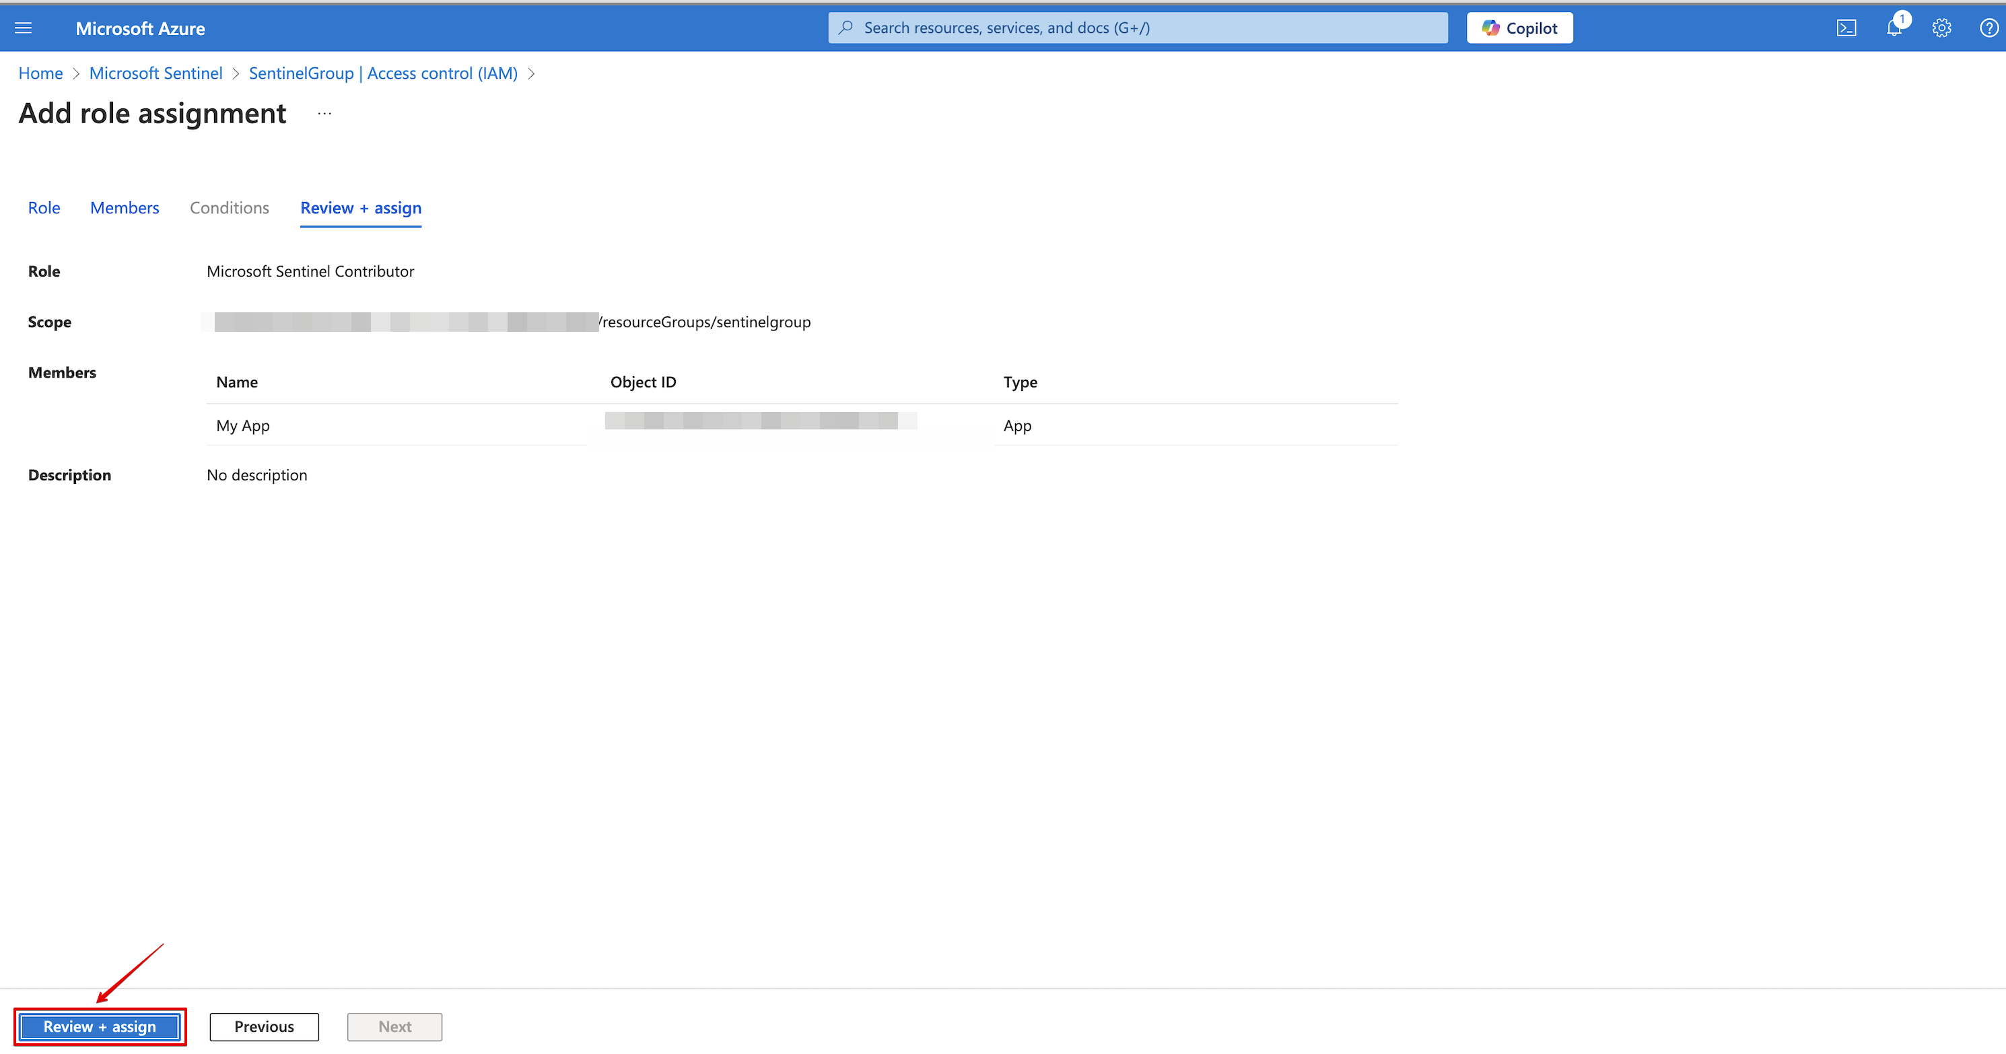Select the Review + assign tab

pos(361,208)
